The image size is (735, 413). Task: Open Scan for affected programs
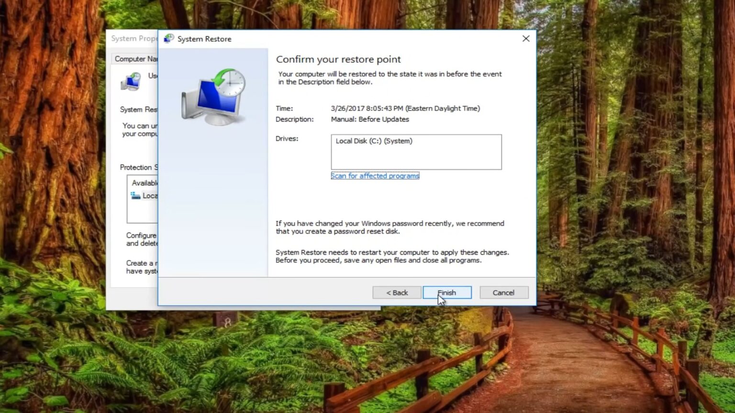pos(375,175)
